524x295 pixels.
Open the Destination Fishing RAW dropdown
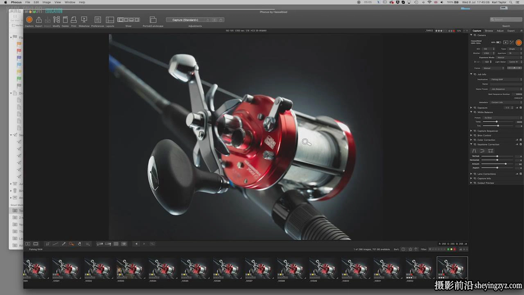coord(506,79)
